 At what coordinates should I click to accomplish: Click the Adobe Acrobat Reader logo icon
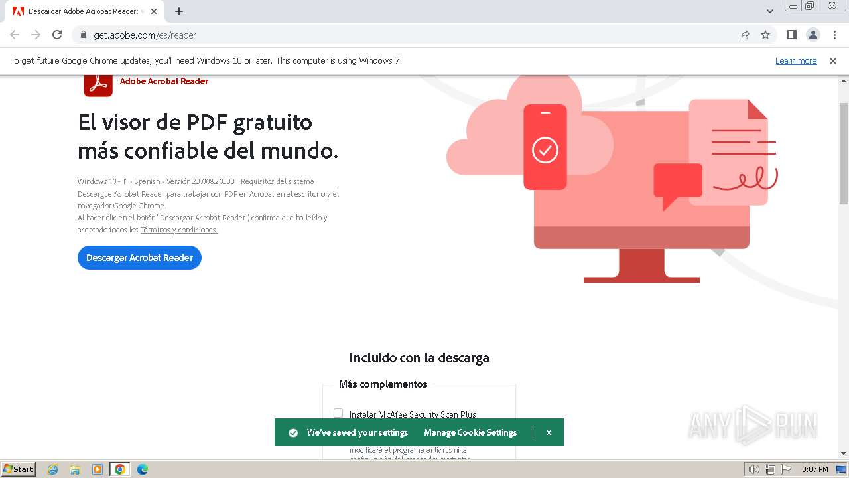98,86
